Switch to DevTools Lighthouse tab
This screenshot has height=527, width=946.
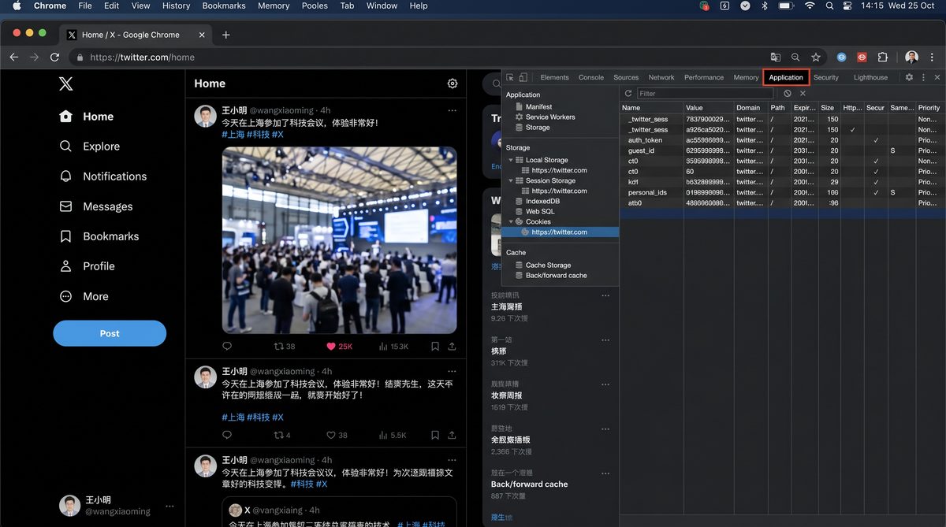click(870, 77)
